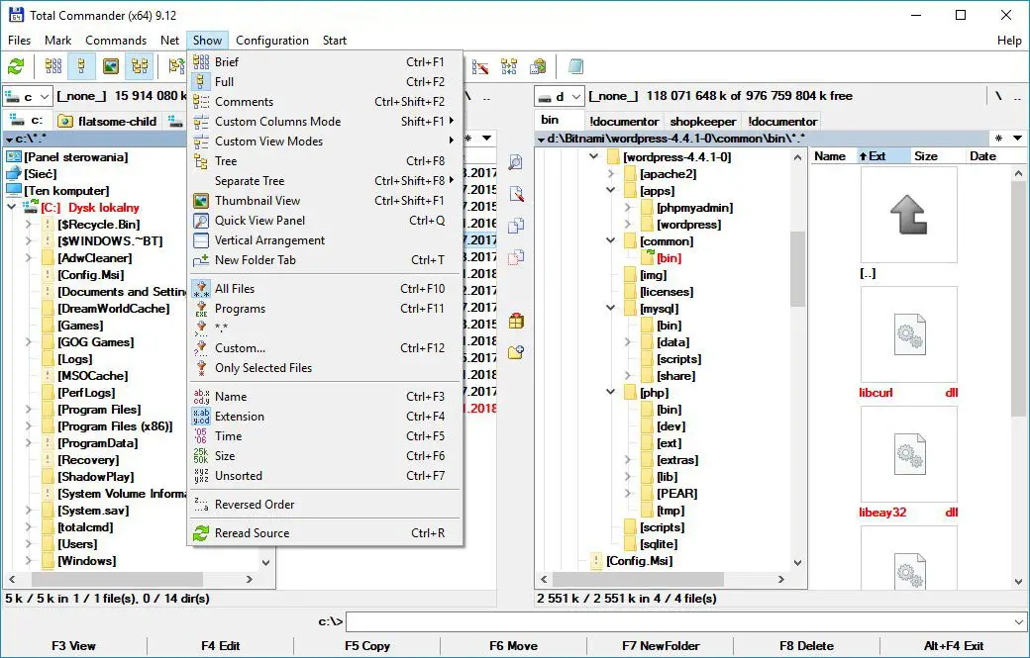Select Extension sort order in Show menu
1030x658 pixels.
click(x=326, y=417)
